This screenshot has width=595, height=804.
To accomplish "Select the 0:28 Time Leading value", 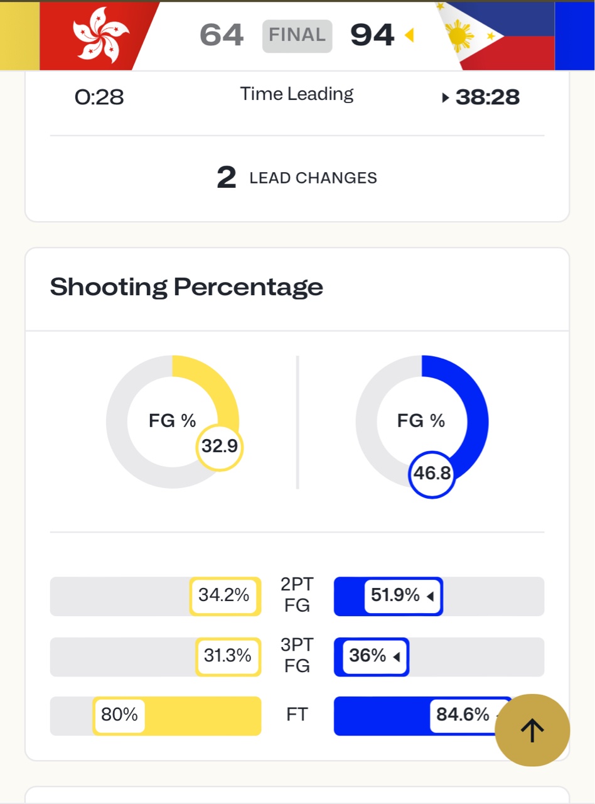I will 99,97.
